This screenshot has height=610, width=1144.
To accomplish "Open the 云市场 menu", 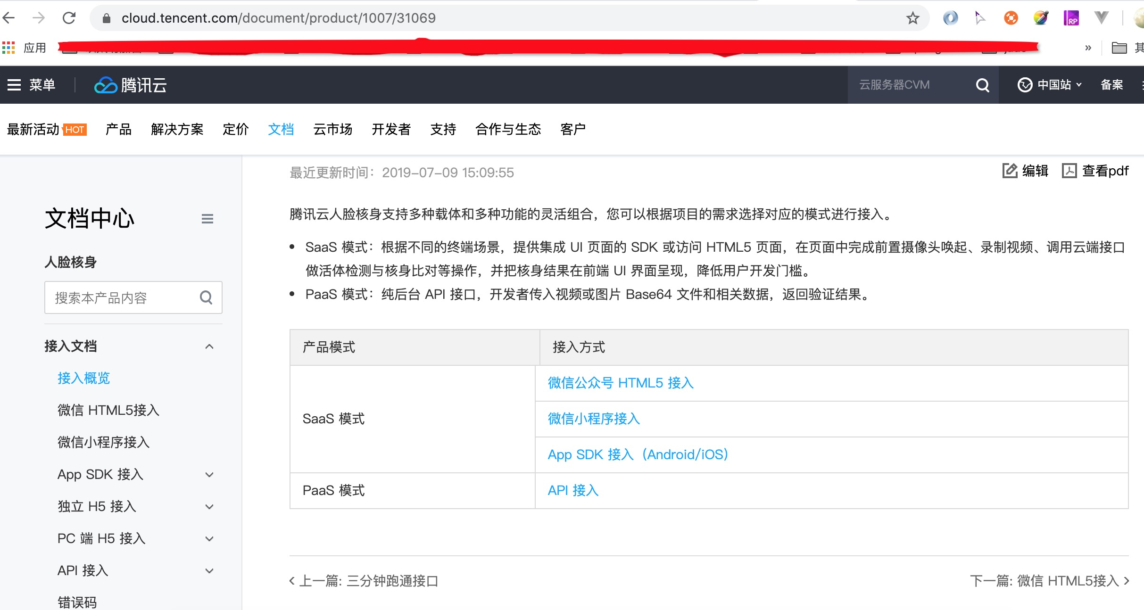I will [x=332, y=129].
